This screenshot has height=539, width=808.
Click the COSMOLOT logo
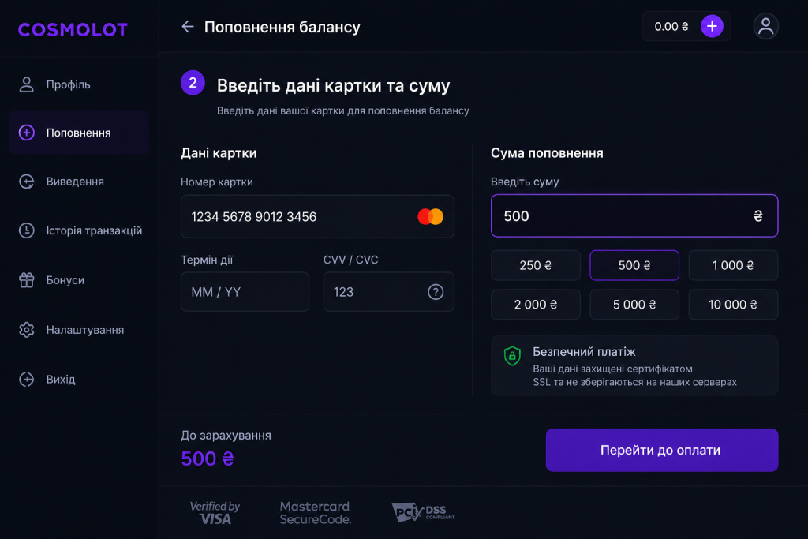tap(73, 30)
